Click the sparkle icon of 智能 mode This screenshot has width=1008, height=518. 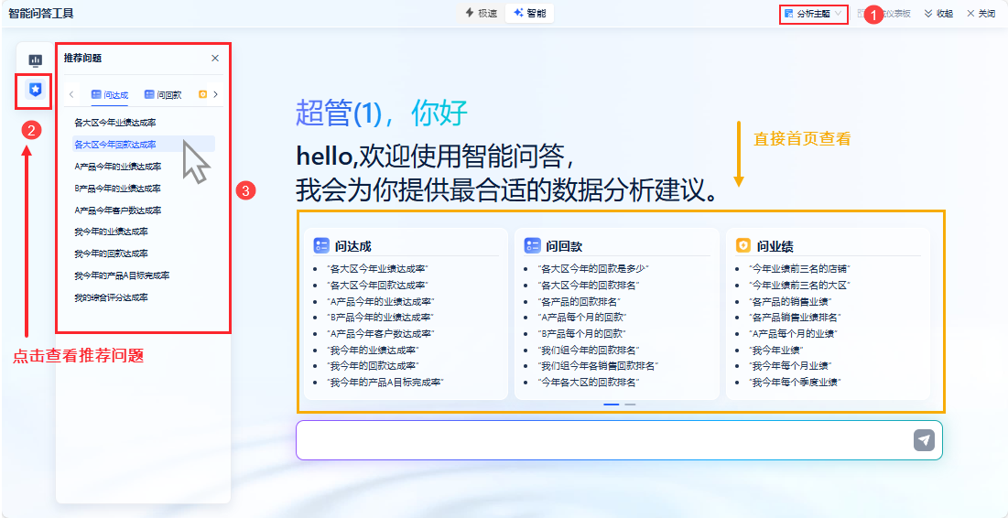(518, 13)
